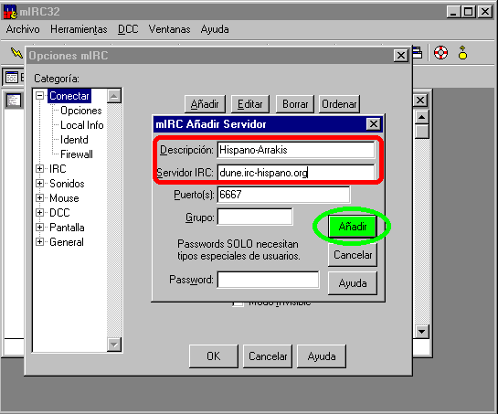This screenshot has height=414, width=498.
Task: Click Cancelar in Añadir Servidor dialog
Action: tap(353, 255)
